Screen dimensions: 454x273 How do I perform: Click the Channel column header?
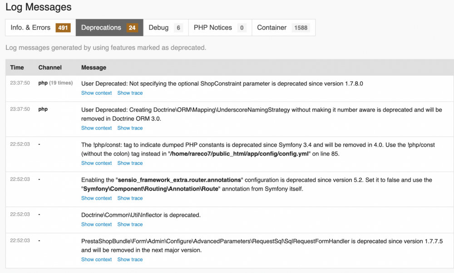50,67
